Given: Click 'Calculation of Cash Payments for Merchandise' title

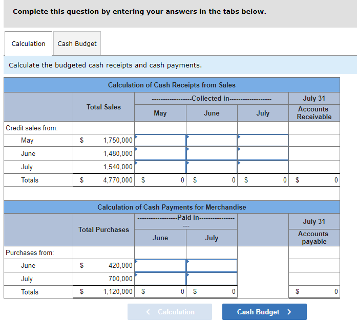Looking at the screenshot, I should tap(172, 207).
